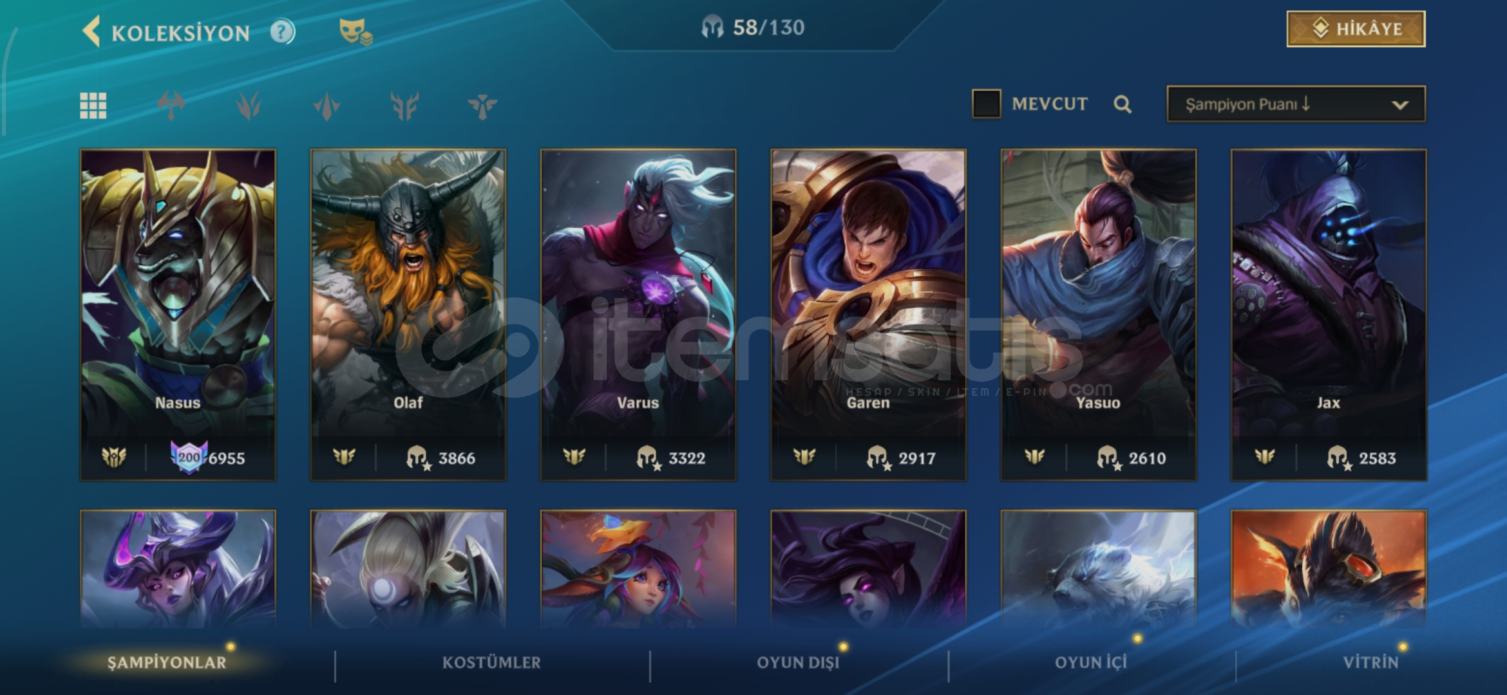Open the help question mark icon

click(x=282, y=32)
